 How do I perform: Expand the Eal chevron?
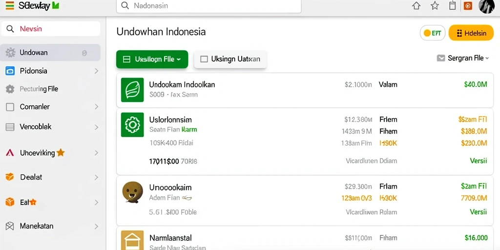96,202
